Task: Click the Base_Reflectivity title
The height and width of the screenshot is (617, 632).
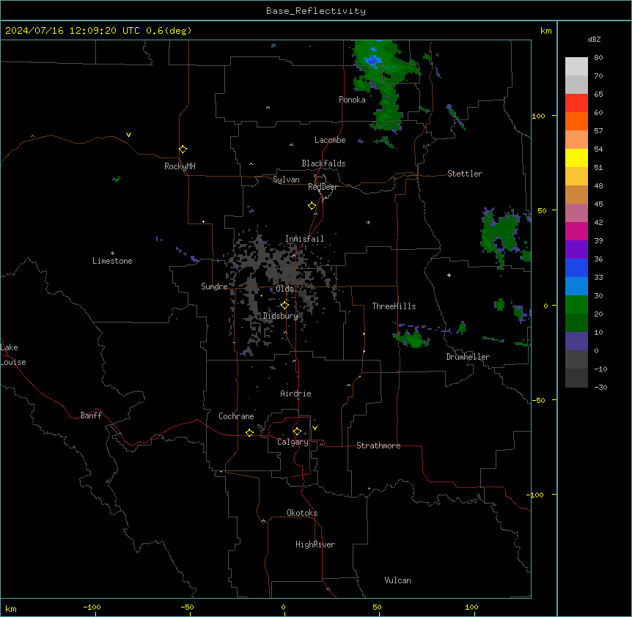Action: click(316, 11)
